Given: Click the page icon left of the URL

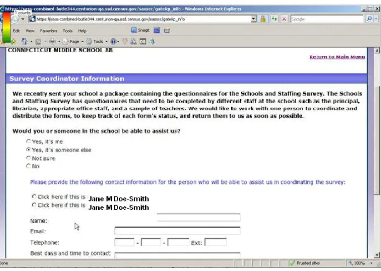Looking at the screenshot, I should (x=32, y=19).
